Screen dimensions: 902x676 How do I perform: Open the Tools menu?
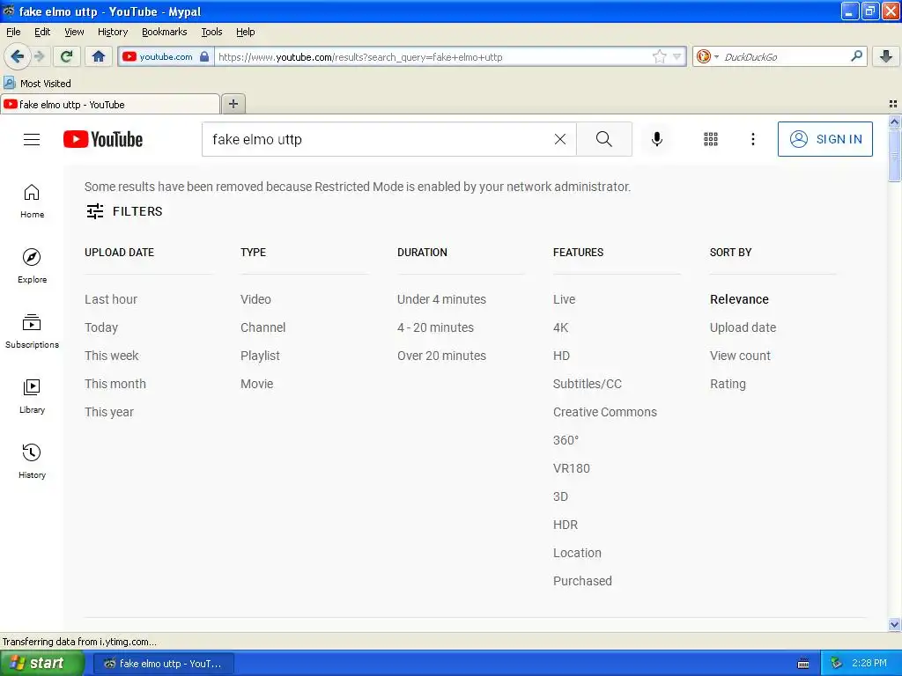[x=211, y=32]
